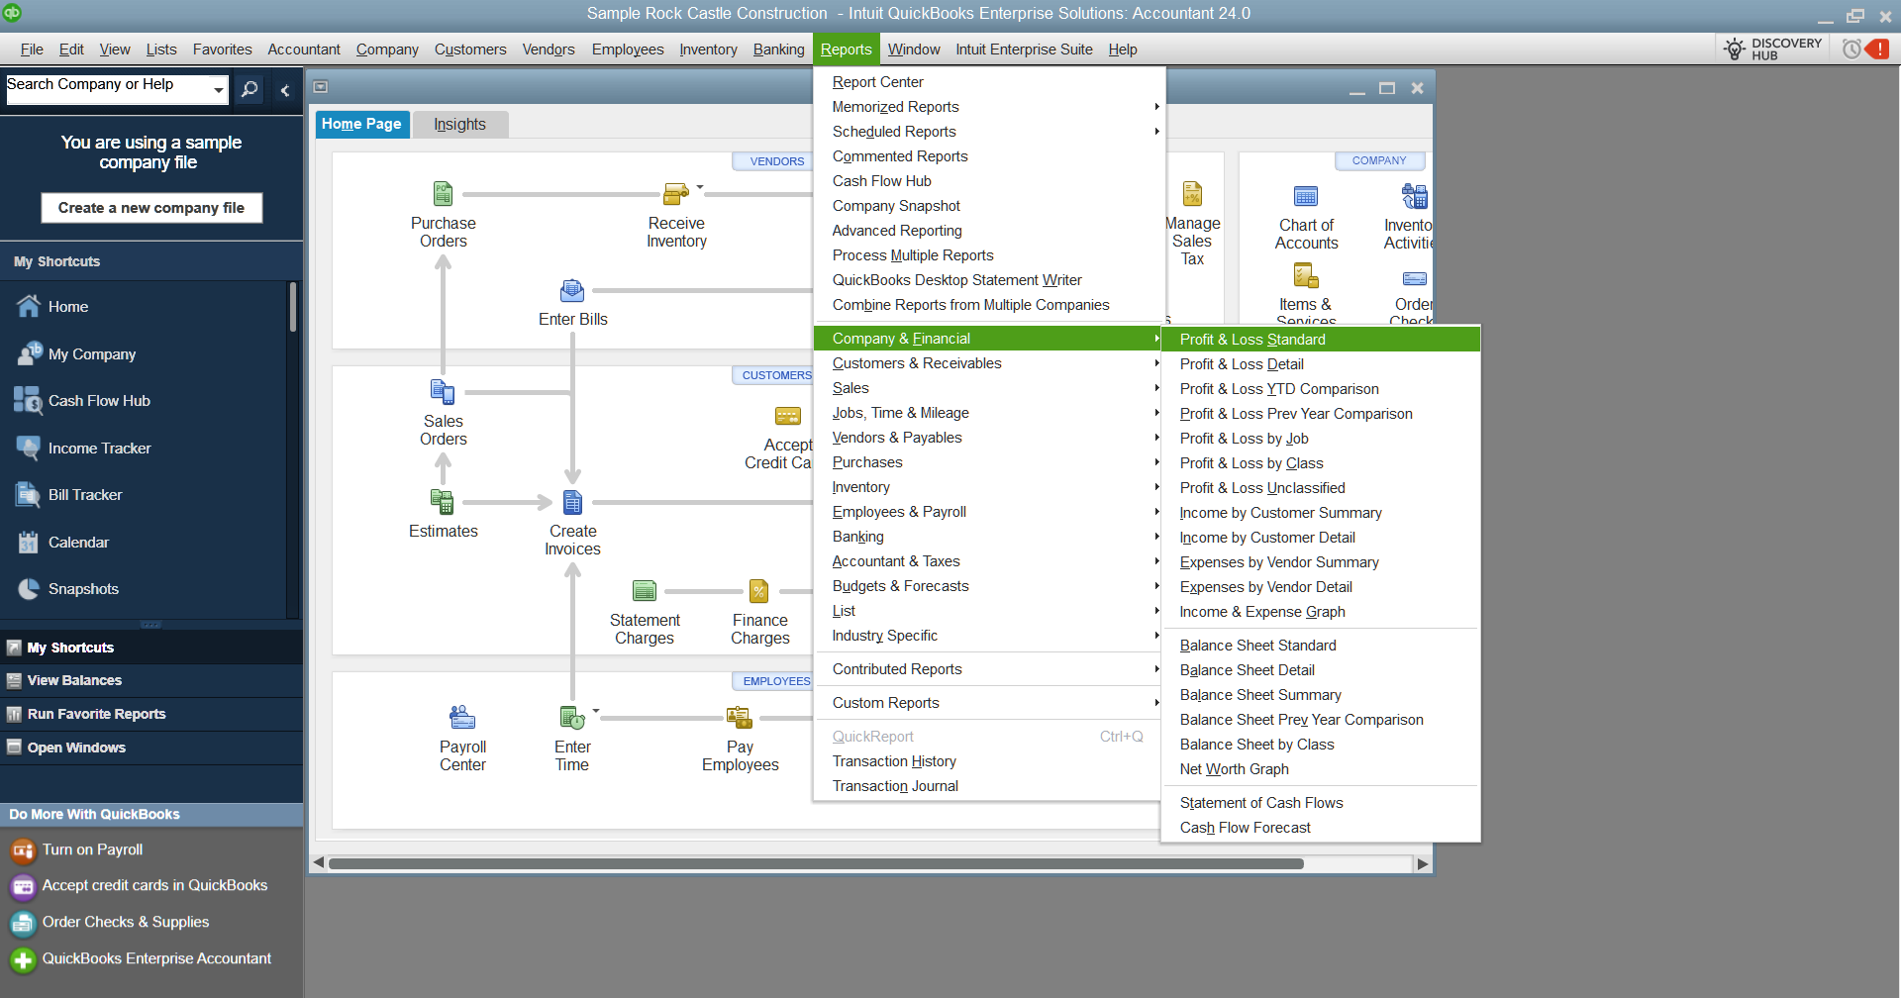Click Accept credit cards in QuickBooks link
Screen dimensions: 1901x998
(154, 885)
